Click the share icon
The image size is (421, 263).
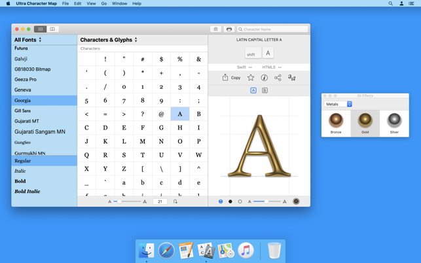point(278,78)
